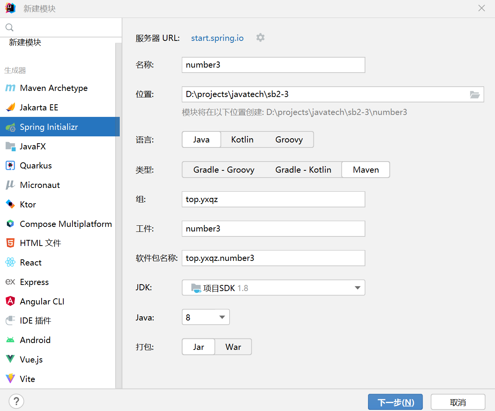Select Kotlin language option
495x411 pixels.
click(242, 139)
